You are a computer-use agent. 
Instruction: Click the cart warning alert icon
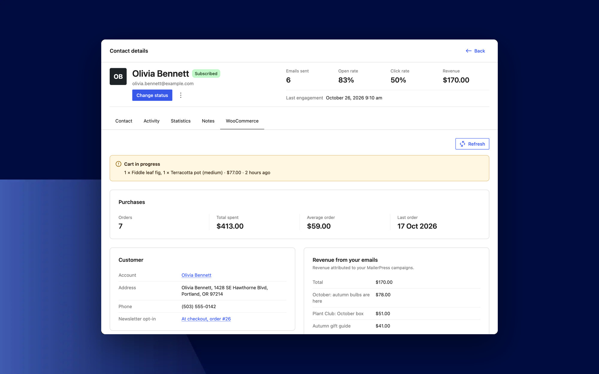point(118,164)
